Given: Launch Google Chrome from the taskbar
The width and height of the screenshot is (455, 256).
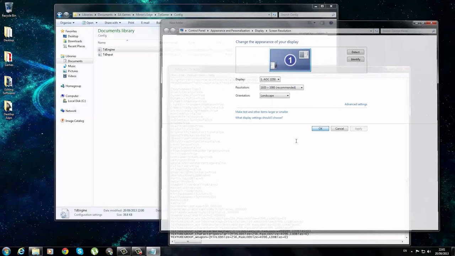Looking at the screenshot, I should pyautogui.click(x=65, y=251).
